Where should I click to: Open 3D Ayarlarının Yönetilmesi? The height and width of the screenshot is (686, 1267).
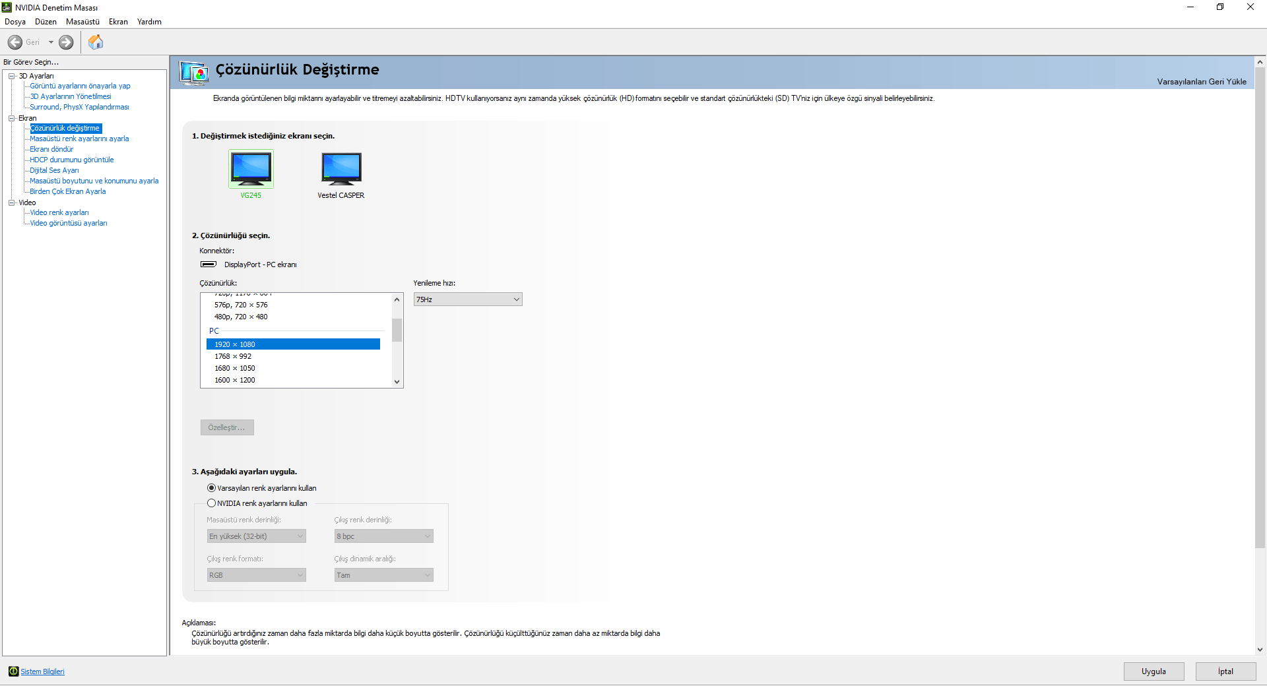coord(71,96)
